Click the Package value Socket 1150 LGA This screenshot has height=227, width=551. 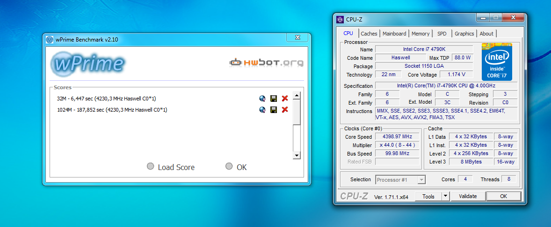pos(424,66)
